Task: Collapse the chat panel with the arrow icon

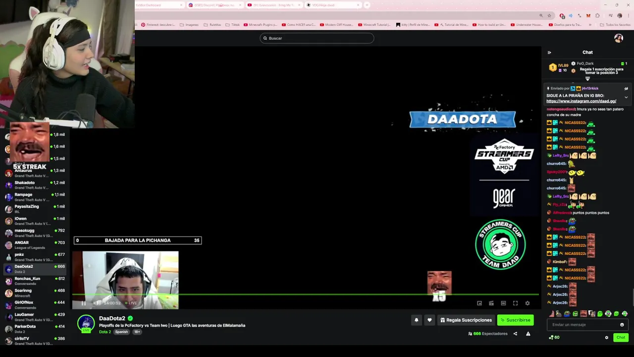Action: pyautogui.click(x=549, y=52)
